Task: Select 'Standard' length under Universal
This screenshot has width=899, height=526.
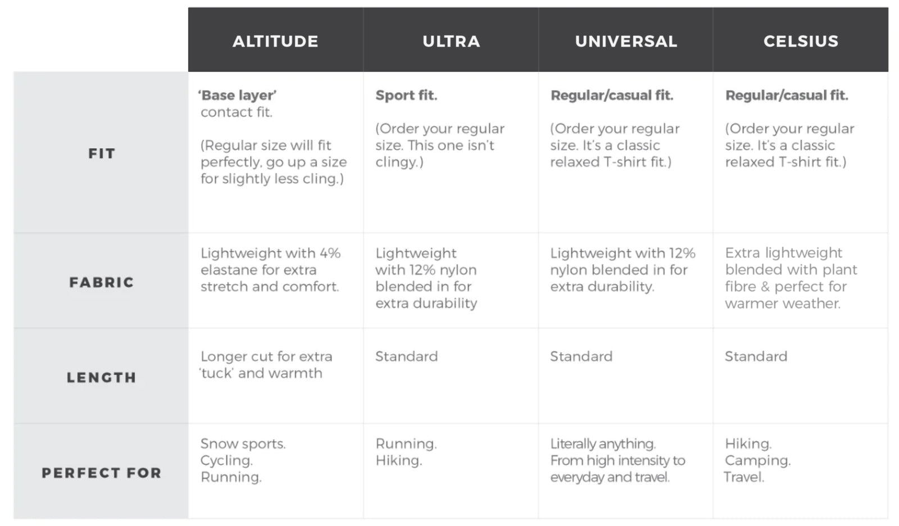Action: 581,356
